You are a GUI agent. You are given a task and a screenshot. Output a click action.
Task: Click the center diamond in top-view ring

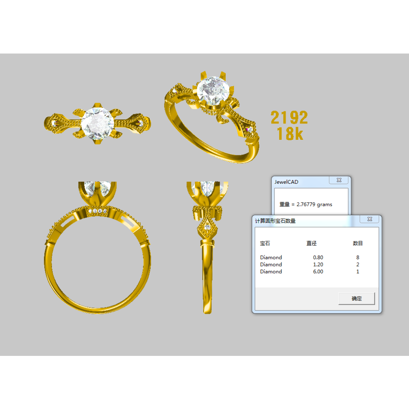96,123
